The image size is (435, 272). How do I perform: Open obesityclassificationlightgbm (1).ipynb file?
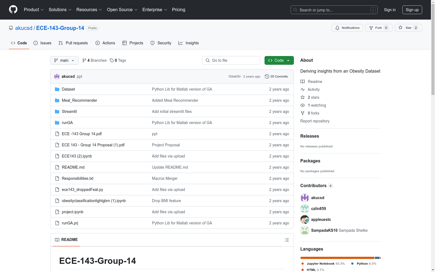(x=94, y=201)
